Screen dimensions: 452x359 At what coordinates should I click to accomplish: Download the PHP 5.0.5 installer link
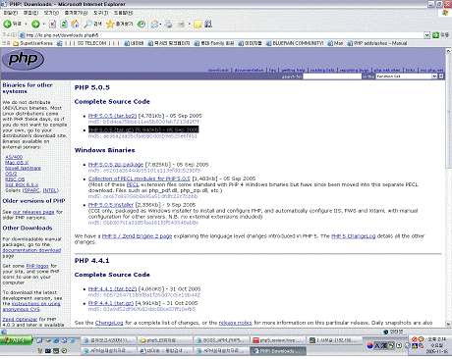[111, 205]
